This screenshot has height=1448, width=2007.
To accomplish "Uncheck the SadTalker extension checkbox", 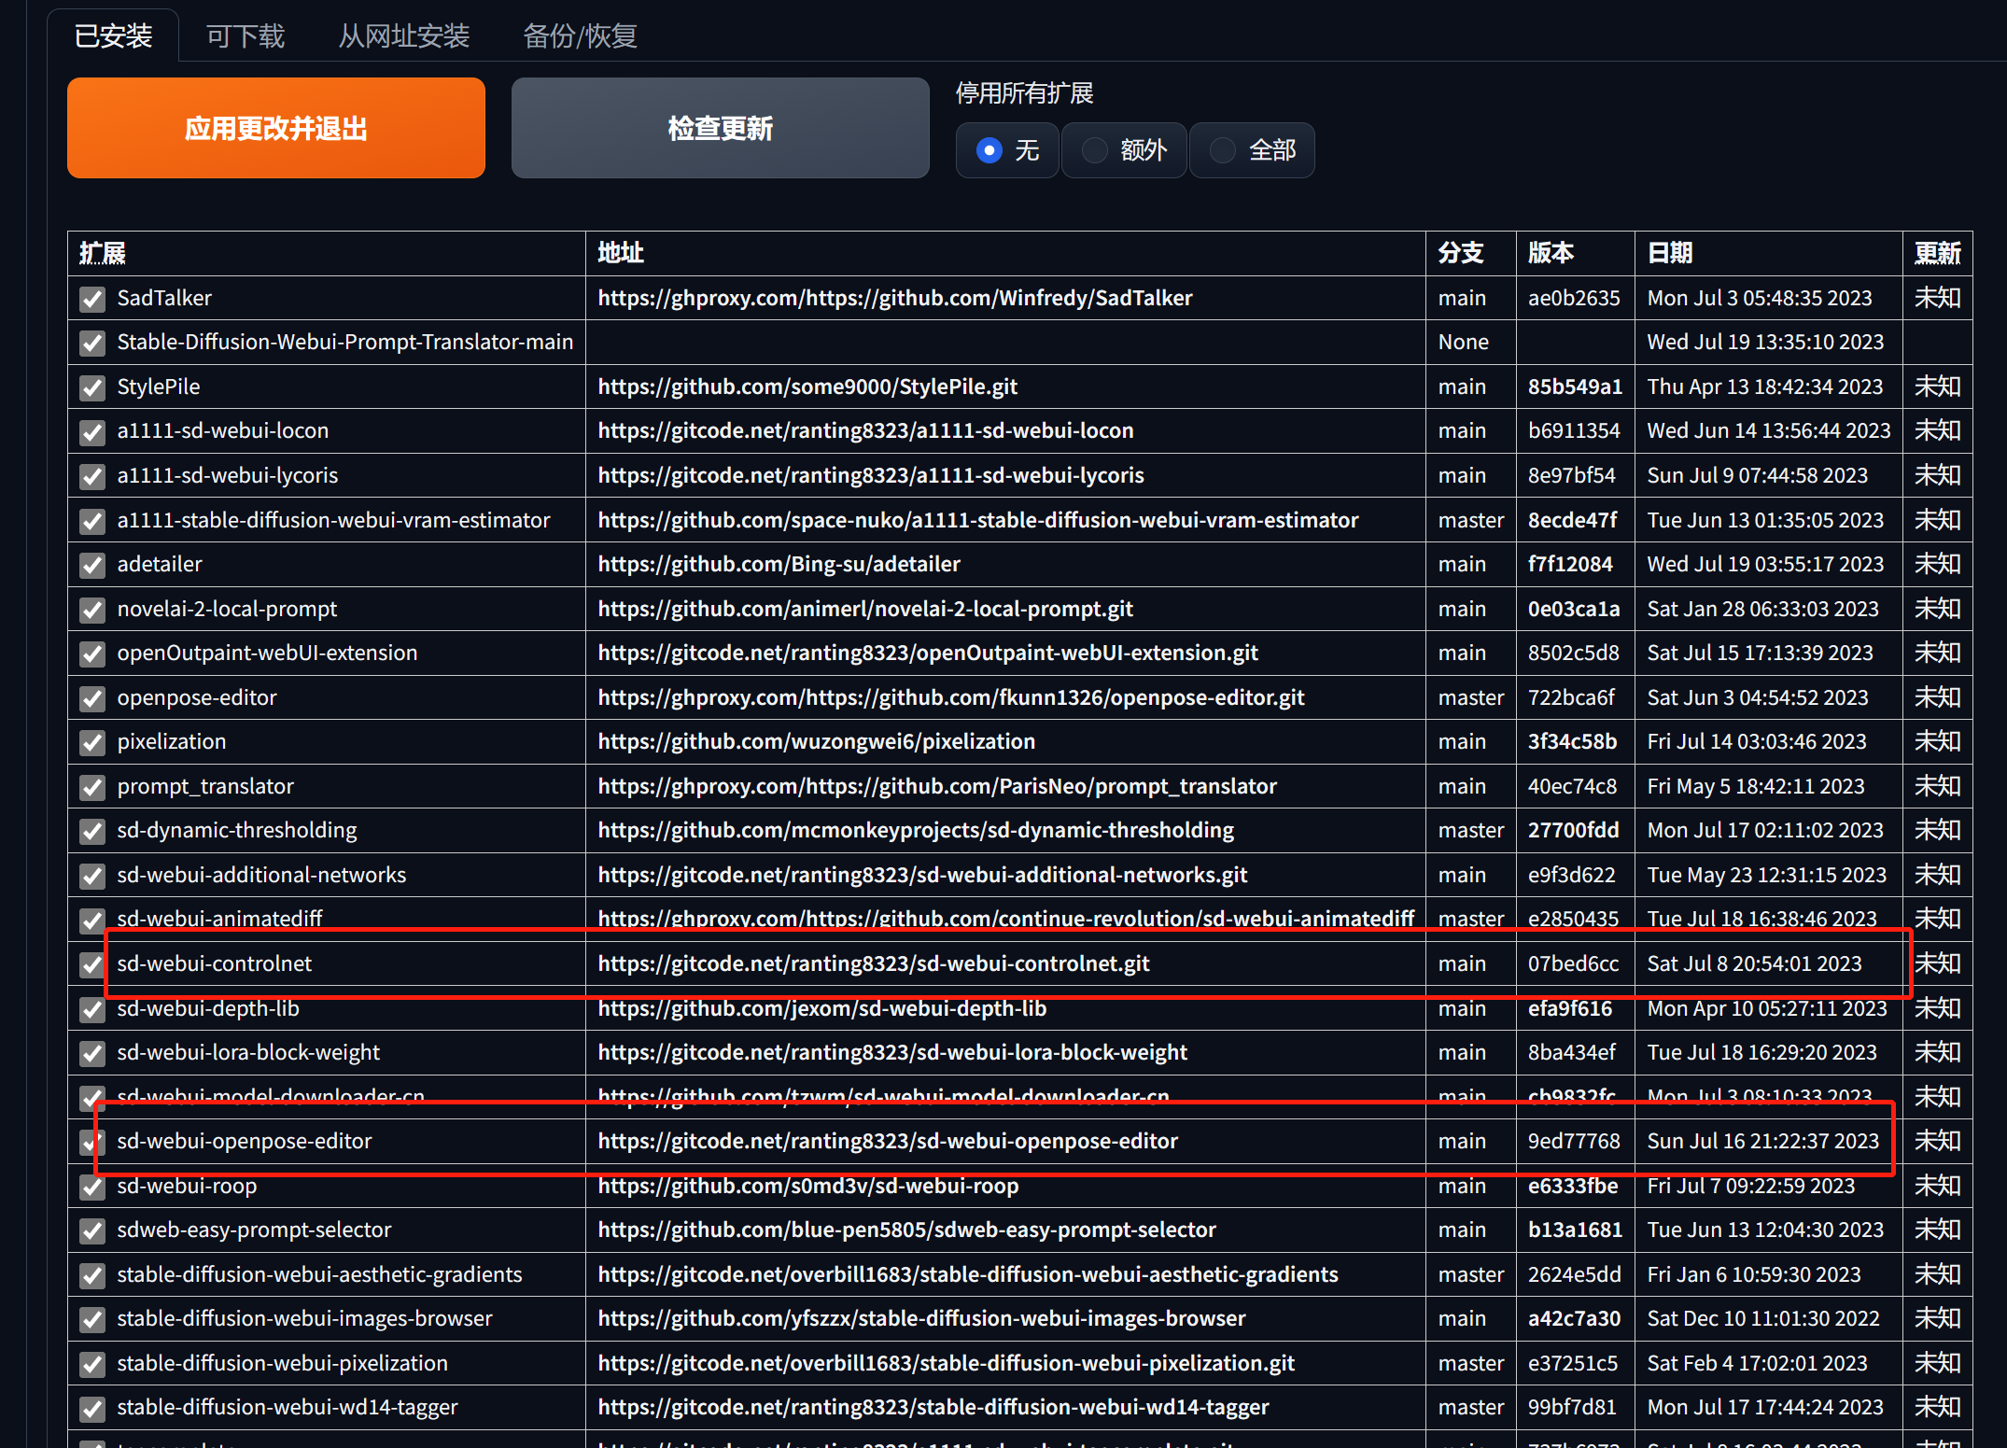I will 92,299.
